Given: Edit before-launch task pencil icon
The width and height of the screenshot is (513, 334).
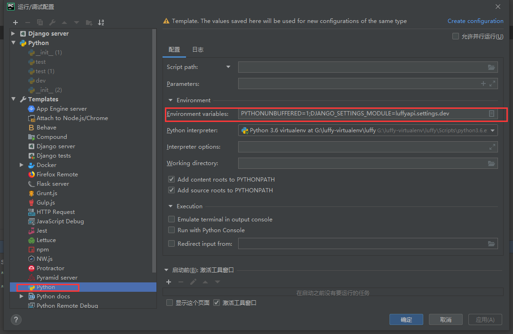Looking at the screenshot, I should 193,282.
